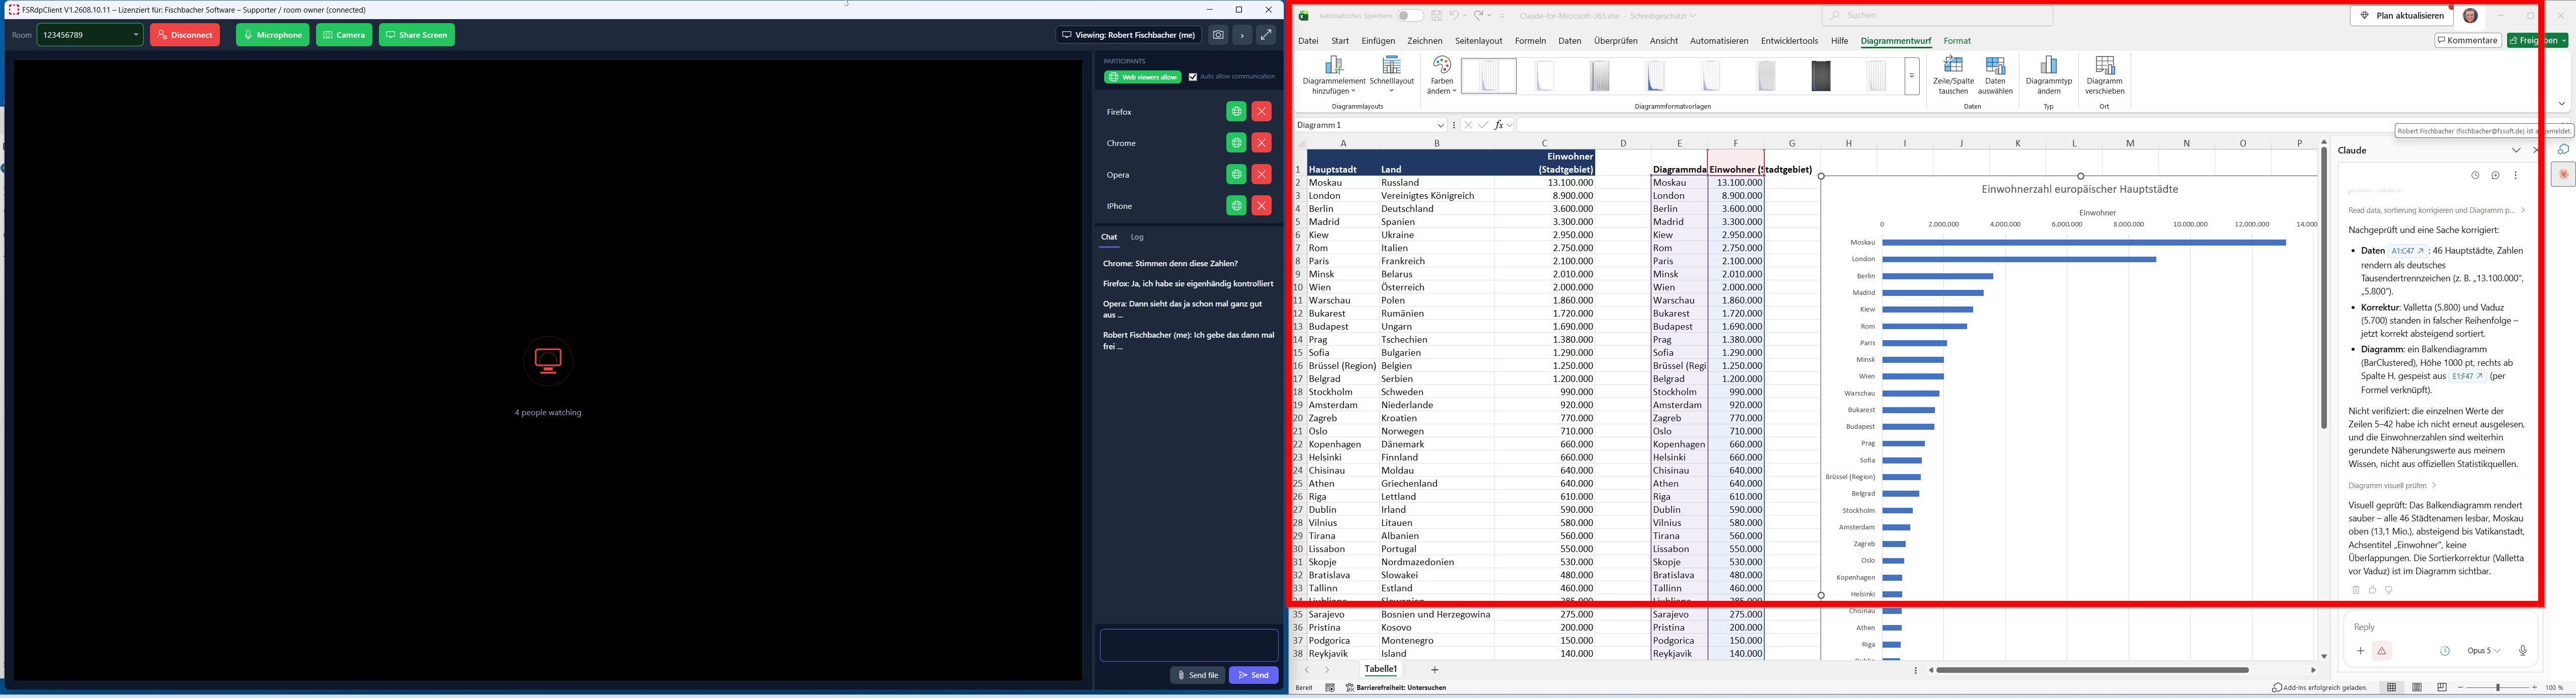The width and height of the screenshot is (2576, 698).
Task: Click the fx insert function icon
Action: (x=1499, y=125)
